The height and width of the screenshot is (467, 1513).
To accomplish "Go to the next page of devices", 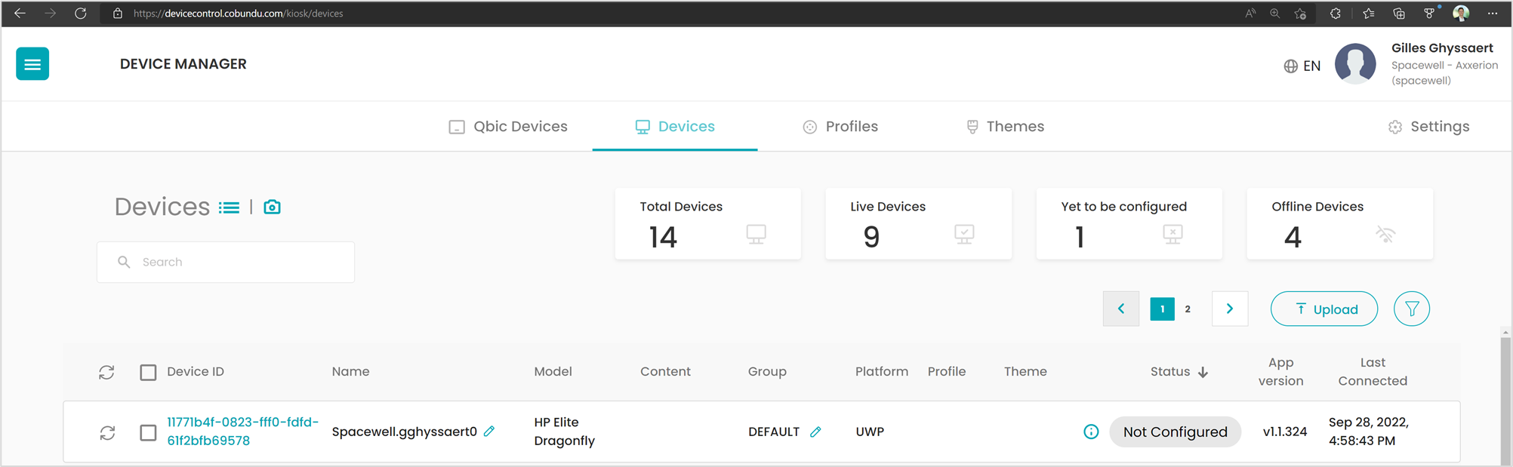I will tap(1230, 309).
